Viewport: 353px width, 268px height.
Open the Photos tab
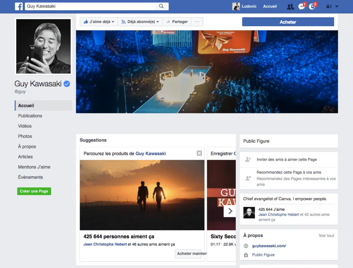pyautogui.click(x=25, y=136)
